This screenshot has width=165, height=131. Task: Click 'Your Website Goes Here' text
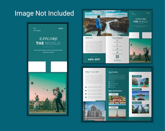[117, 50]
